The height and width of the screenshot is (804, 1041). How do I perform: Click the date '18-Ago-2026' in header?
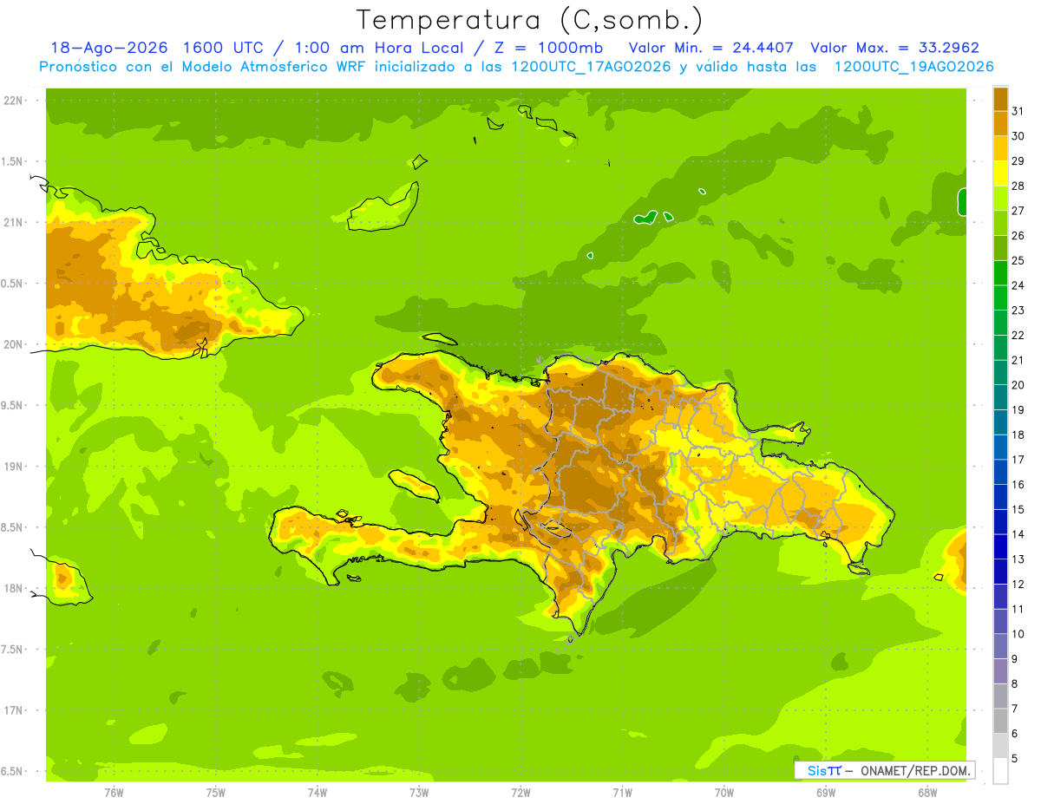pos(108,48)
